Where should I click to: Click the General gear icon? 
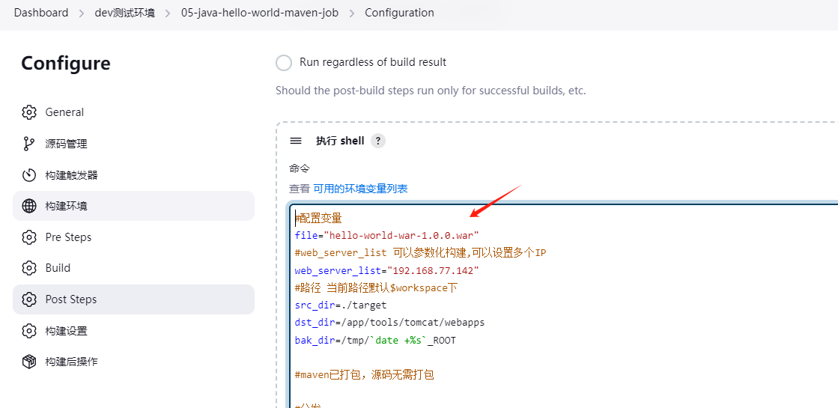click(29, 112)
